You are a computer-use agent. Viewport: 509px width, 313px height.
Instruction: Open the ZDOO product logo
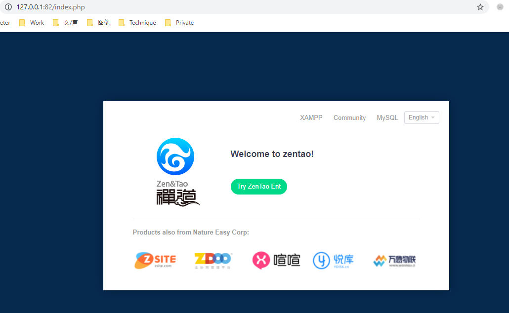tap(213, 260)
